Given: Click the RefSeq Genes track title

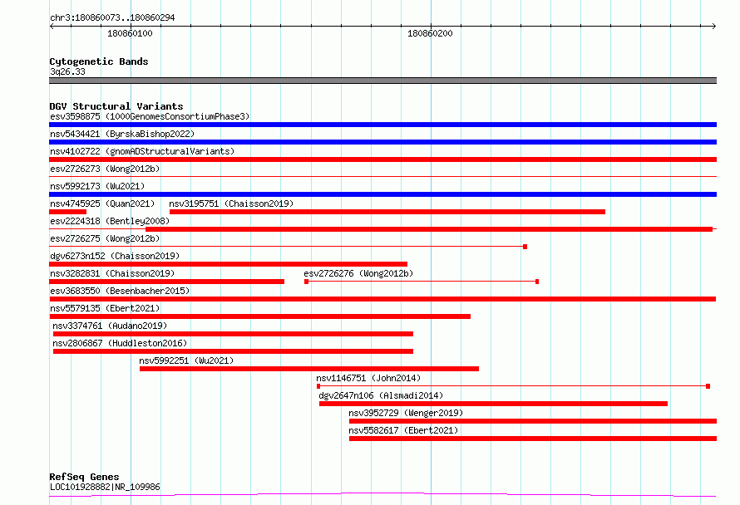Looking at the screenshot, I should tap(84, 477).
